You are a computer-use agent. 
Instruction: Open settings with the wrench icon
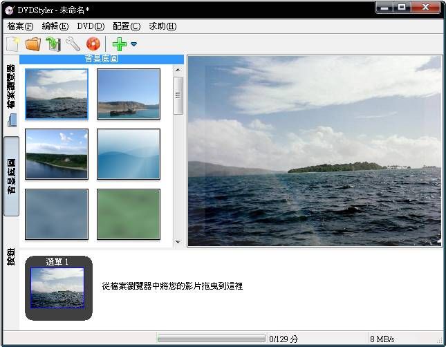[73, 44]
